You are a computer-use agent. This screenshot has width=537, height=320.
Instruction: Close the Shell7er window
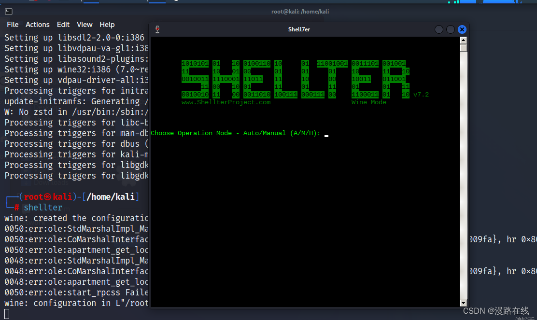click(x=462, y=29)
